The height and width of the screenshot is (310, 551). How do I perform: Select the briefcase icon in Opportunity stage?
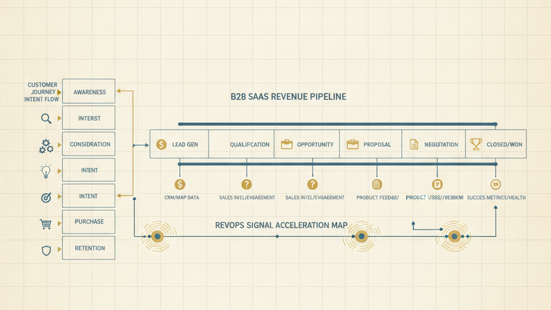pos(287,144)
